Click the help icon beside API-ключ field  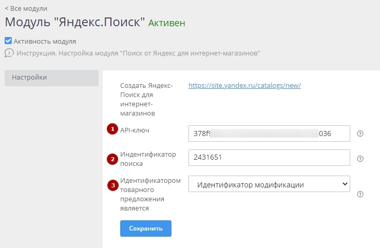(360, 133)
